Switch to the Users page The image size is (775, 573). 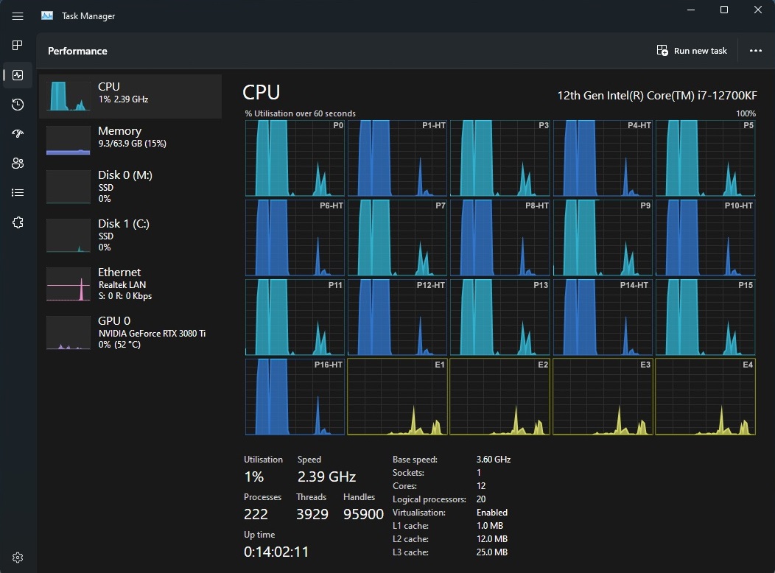(x=18, y=164)
